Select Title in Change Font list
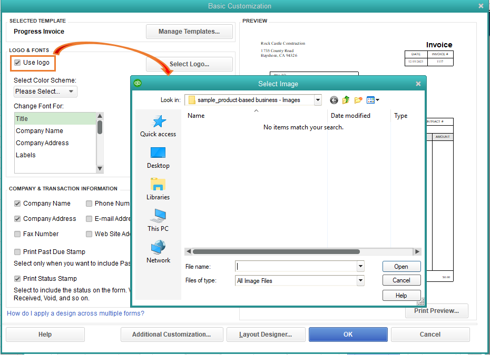490x355 pixels. pos(55,119)
